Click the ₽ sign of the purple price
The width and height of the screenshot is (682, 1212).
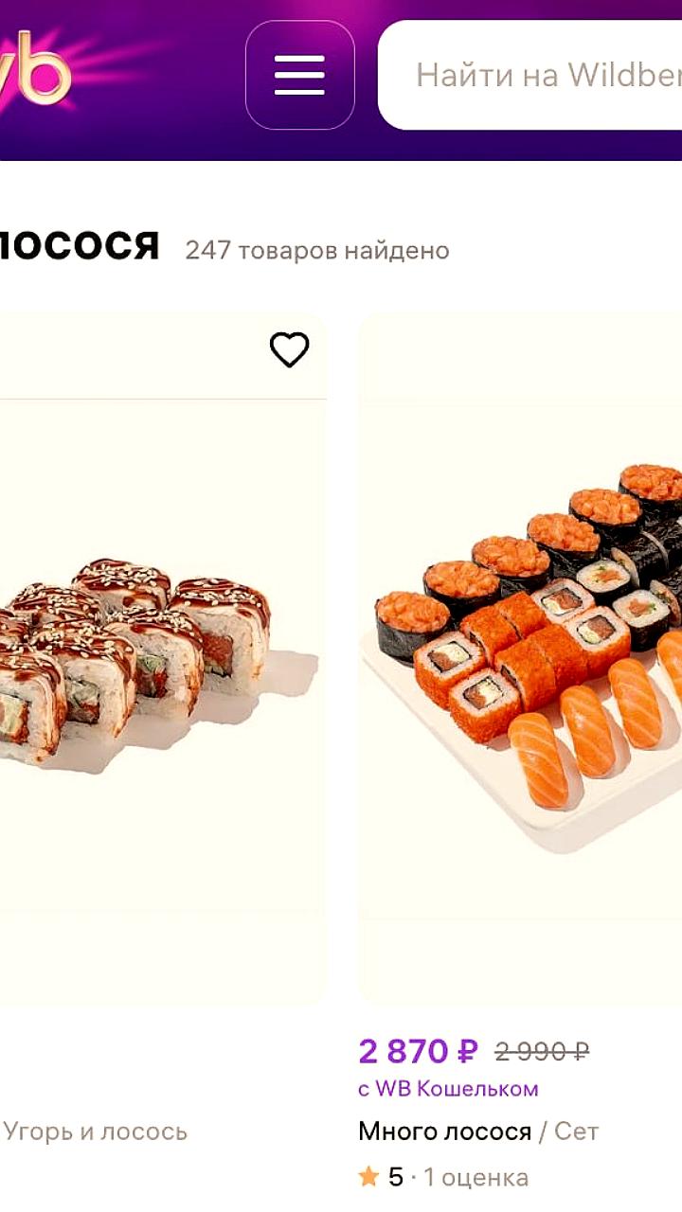point(468,1051)
